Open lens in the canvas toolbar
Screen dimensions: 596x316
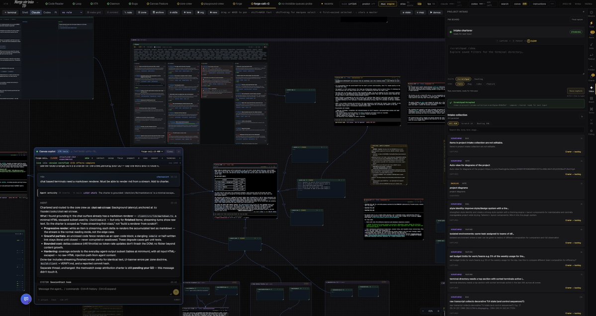pyautogui.click(x=187, y=12)
